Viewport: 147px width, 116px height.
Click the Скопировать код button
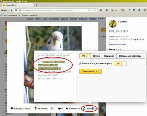[91, 71]
